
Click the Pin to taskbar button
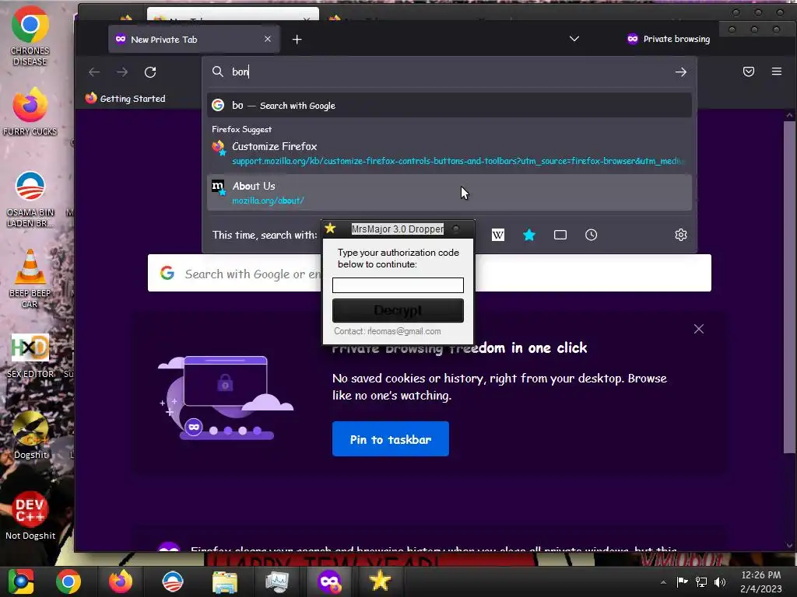pos(391,439)
